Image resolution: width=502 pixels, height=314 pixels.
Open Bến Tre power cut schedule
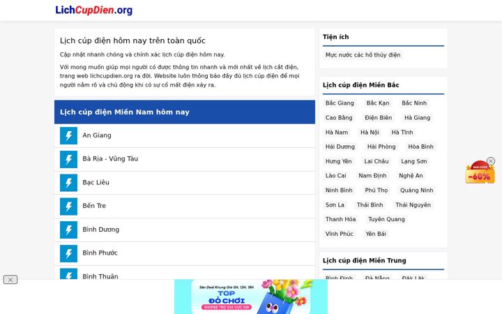[94, 206]
